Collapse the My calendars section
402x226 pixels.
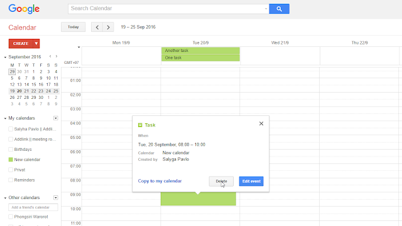coord(5,118)
